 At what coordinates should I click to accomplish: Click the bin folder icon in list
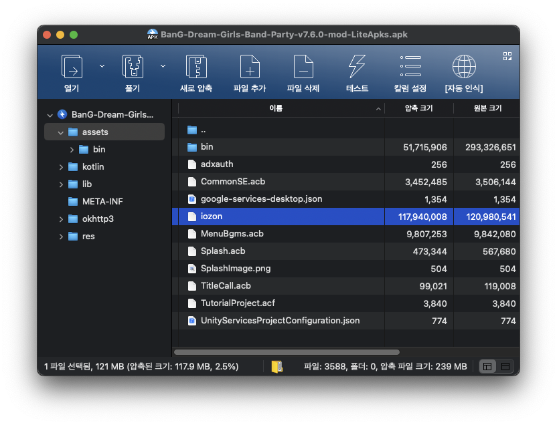coord(192,147)
